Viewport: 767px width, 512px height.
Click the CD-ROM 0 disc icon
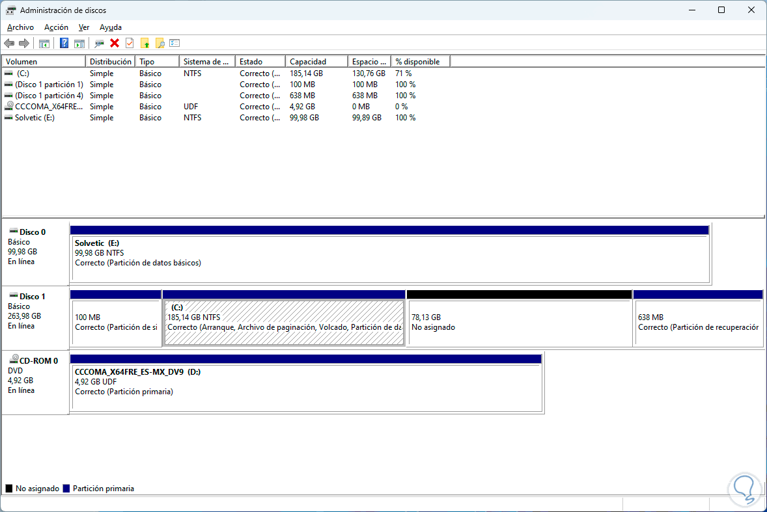14,359
